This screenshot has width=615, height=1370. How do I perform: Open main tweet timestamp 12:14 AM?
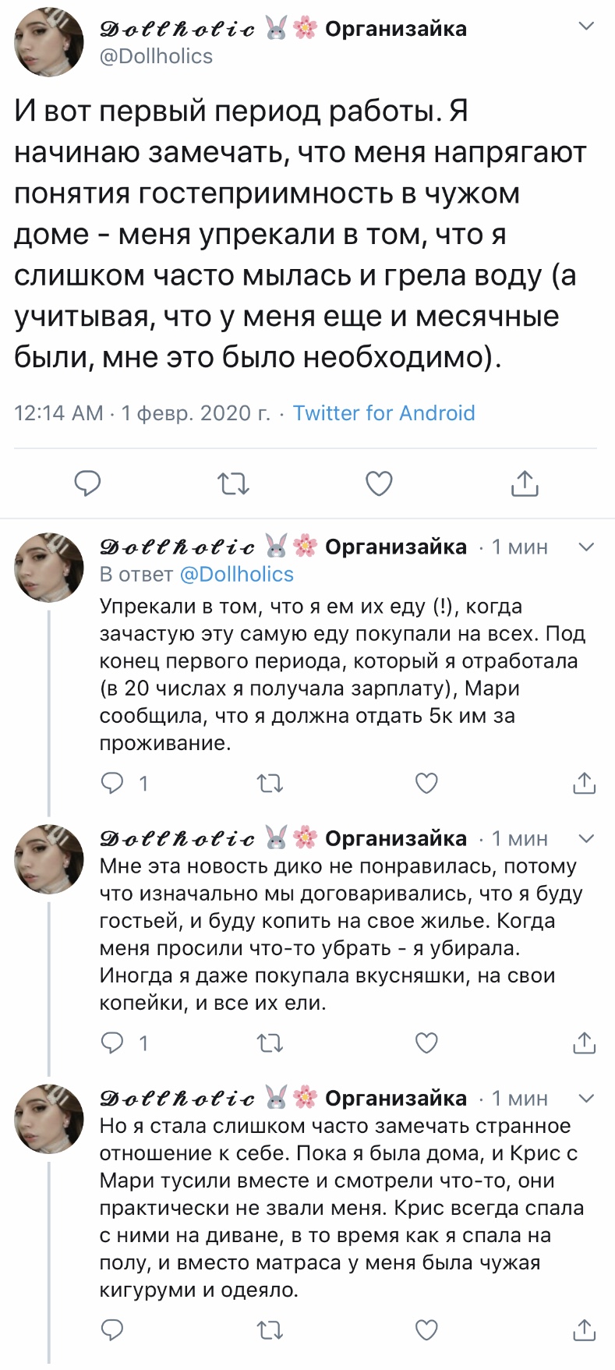[x=58, y=412]
